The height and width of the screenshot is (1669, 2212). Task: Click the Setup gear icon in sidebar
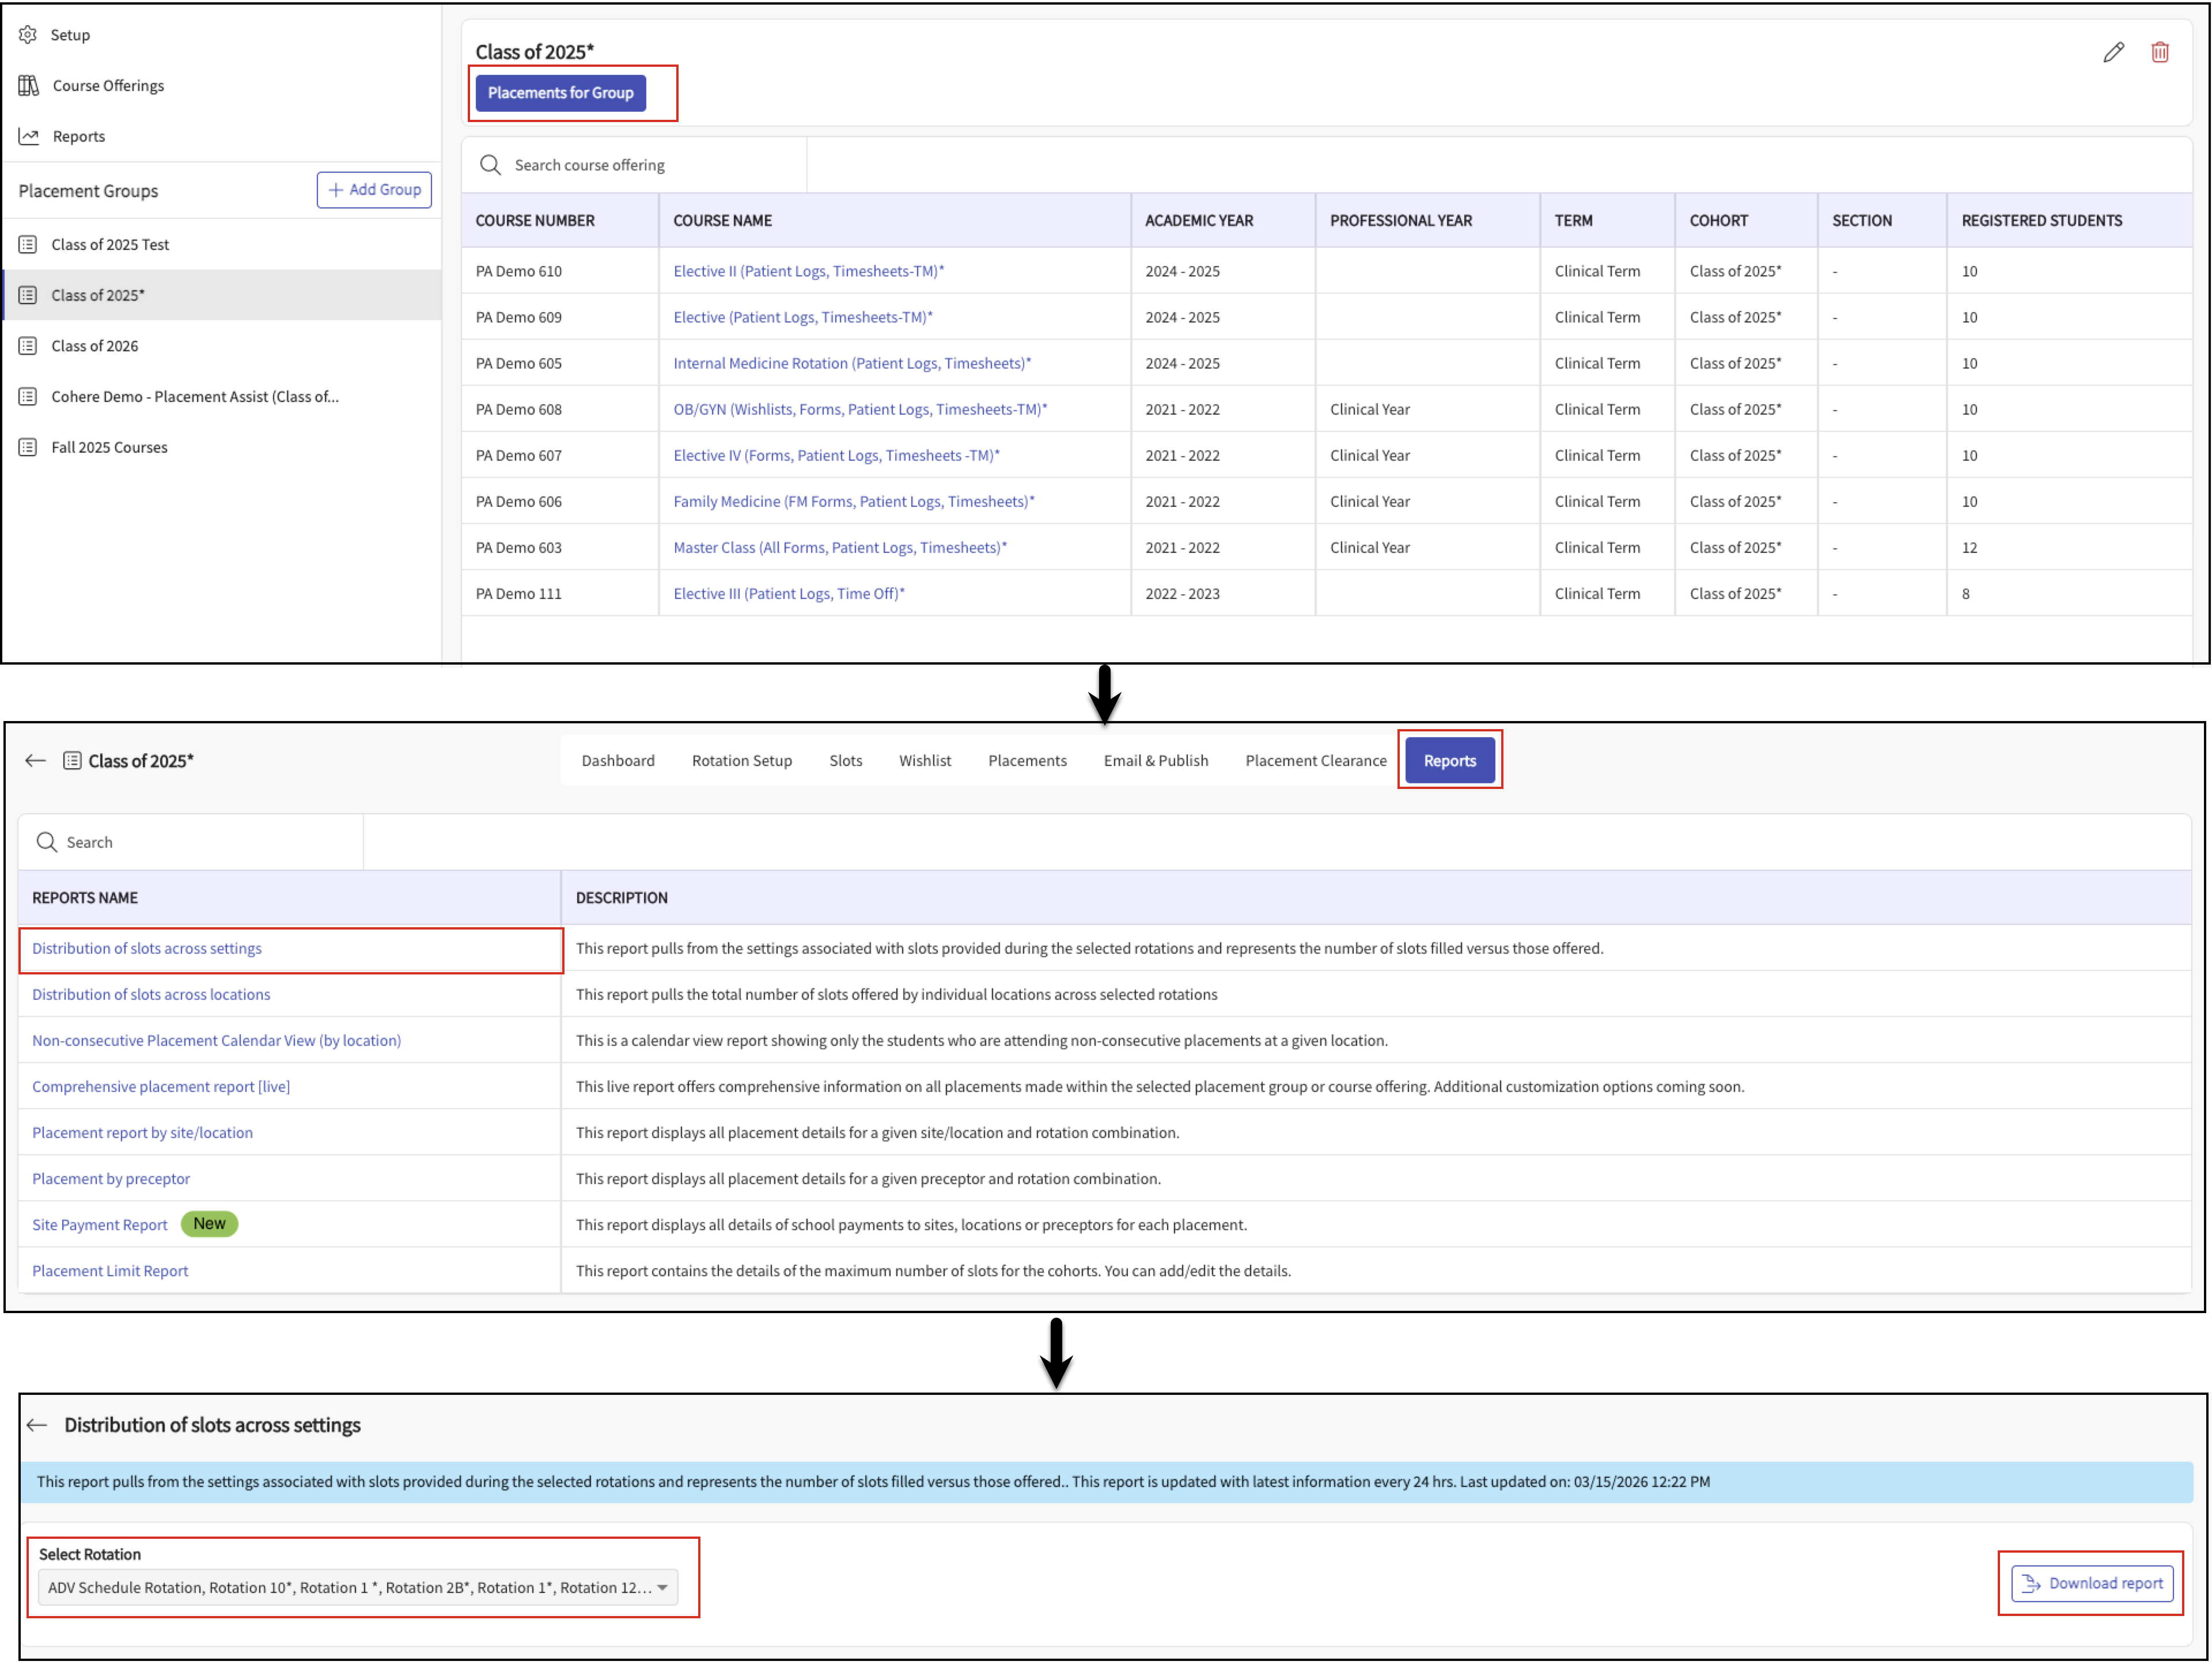pos(28,35)
